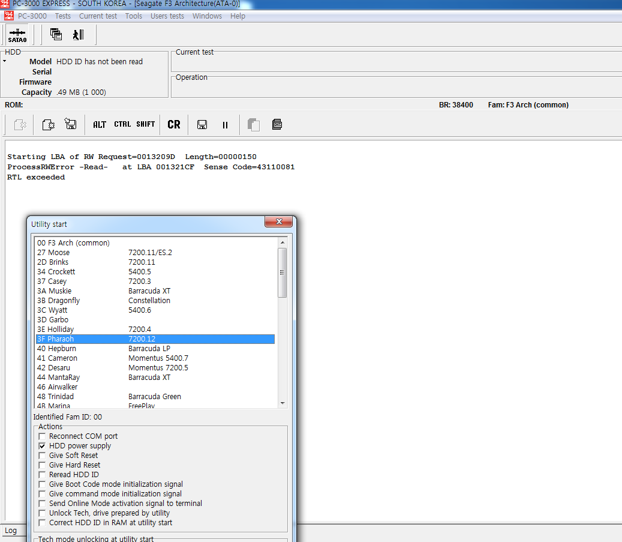
Task: Select 00 F3 Arch (common) family
Action: (155, 242)
